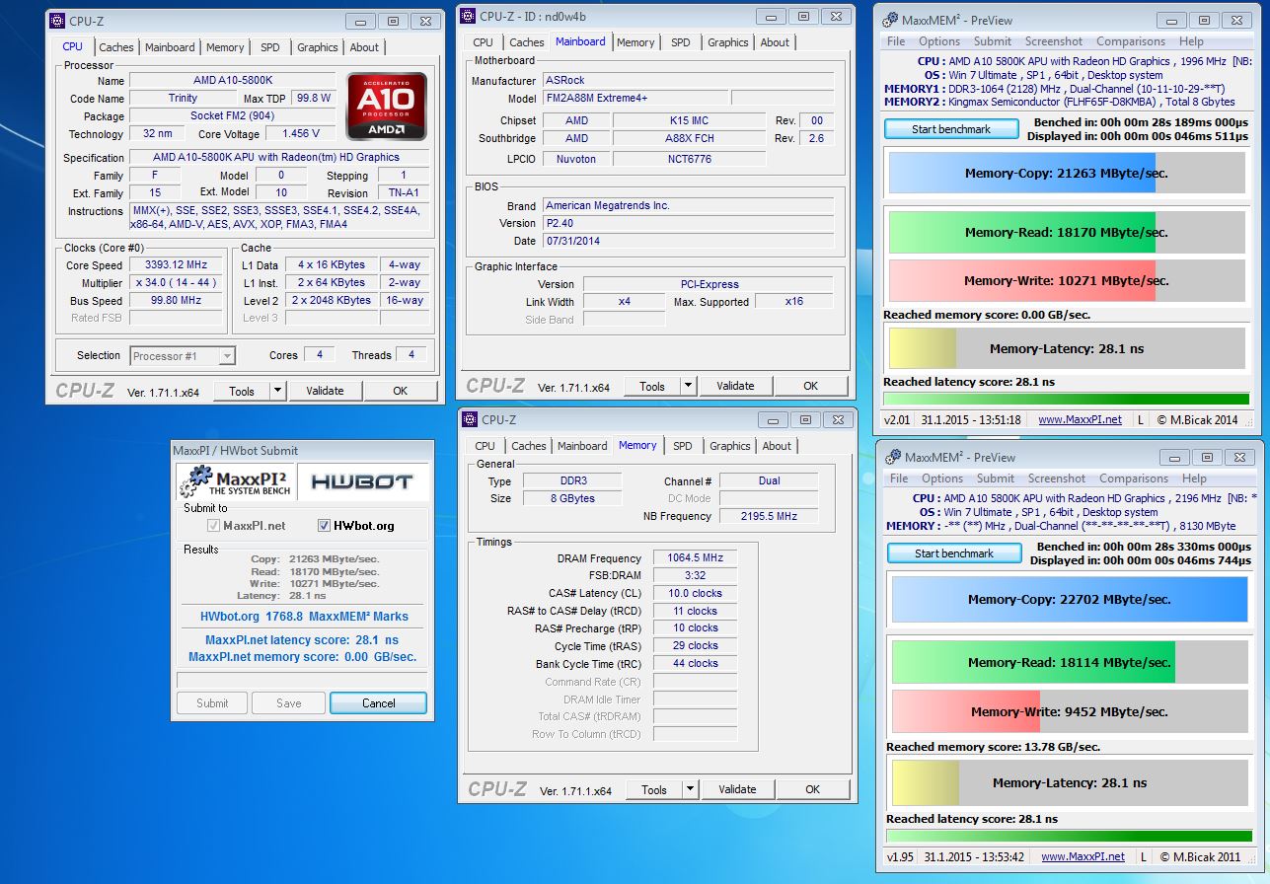Screen dimensions: 1270x884
Task: Open the Graphics tab in the CPU-Z Mainboard window
Action: pyautogui.click(x=728, y=42)
